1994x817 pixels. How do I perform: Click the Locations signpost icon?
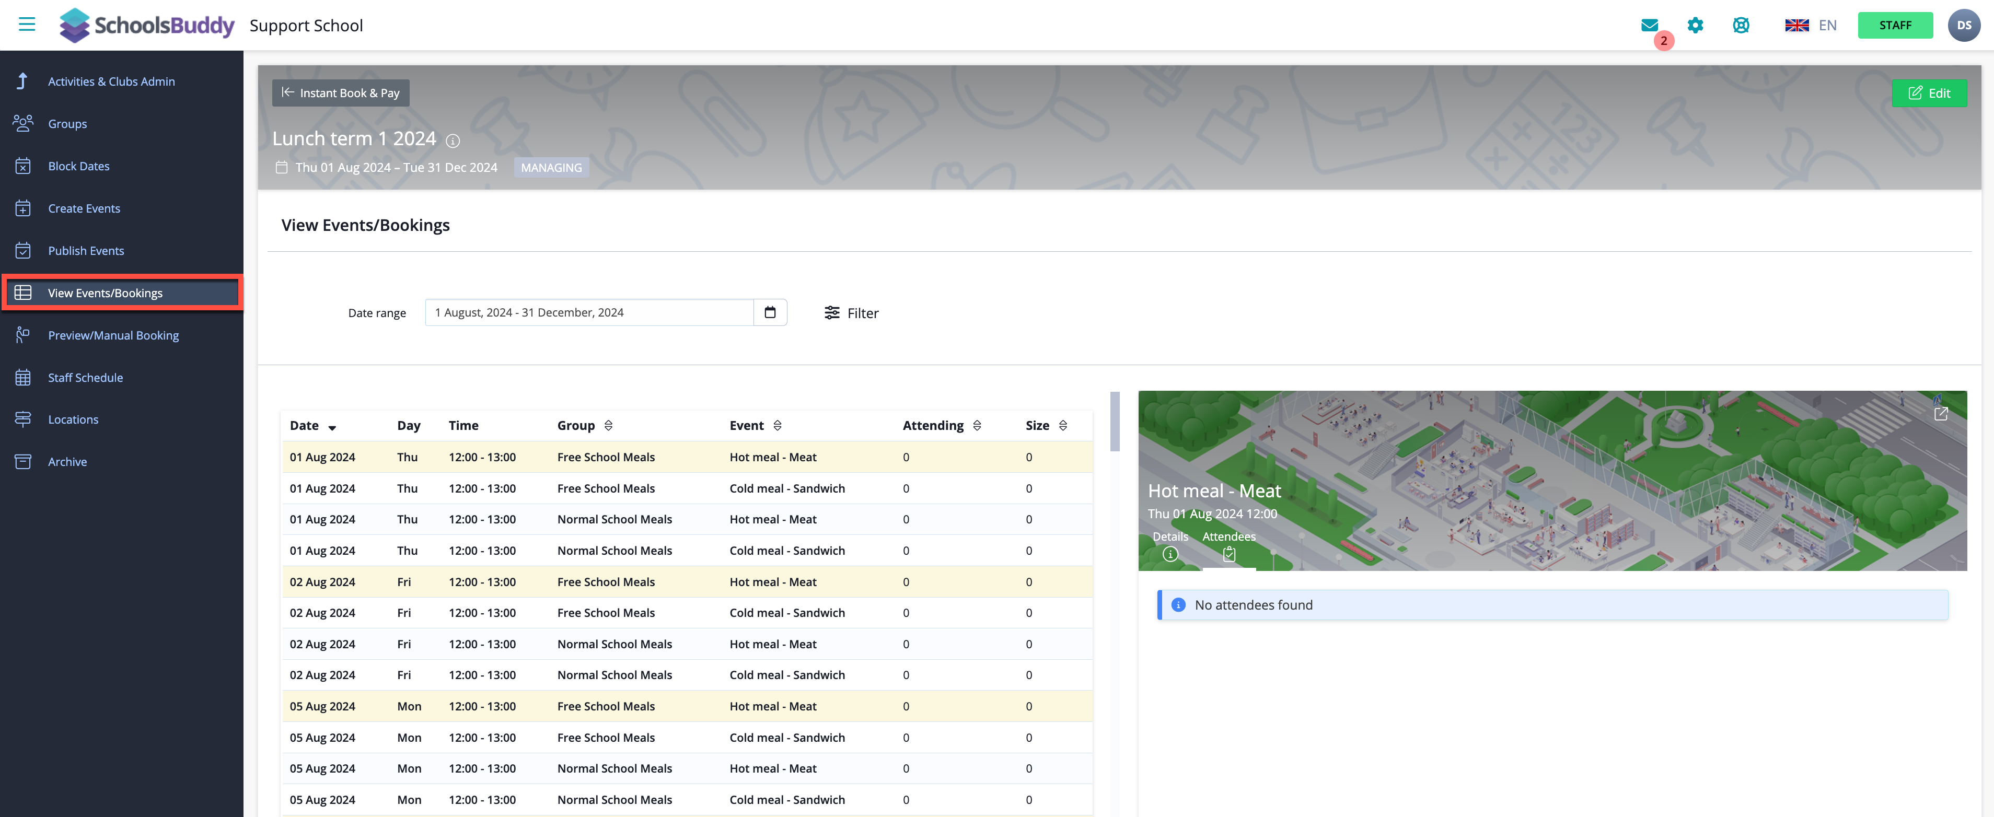click(x=23, y=419)
